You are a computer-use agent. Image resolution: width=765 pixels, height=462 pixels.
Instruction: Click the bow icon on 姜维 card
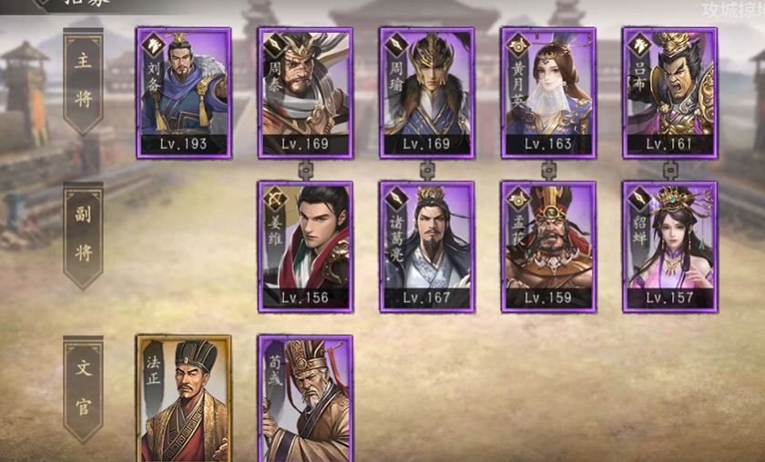[274, 199]
